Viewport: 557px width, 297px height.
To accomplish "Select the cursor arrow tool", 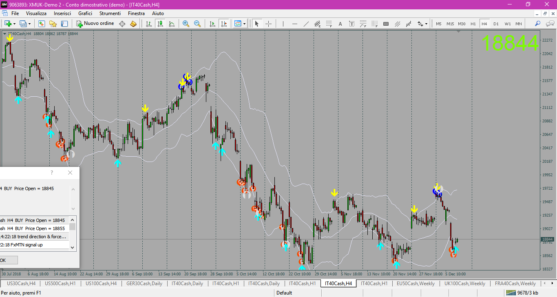I will (x=257, y=24).
